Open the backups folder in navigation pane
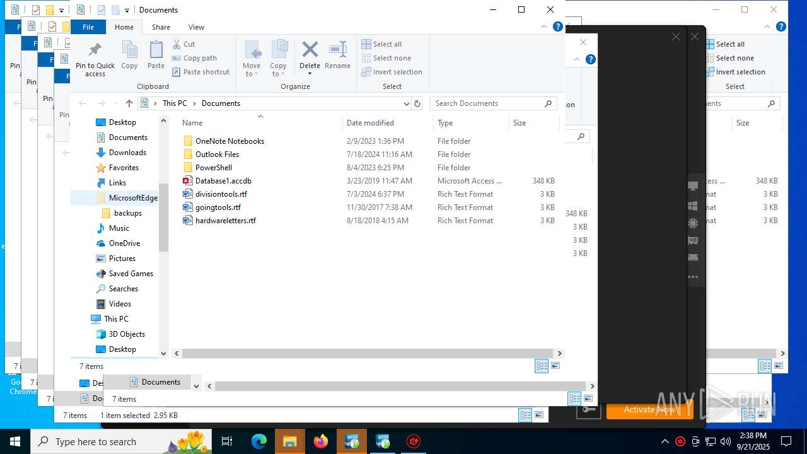 [128, 213]
